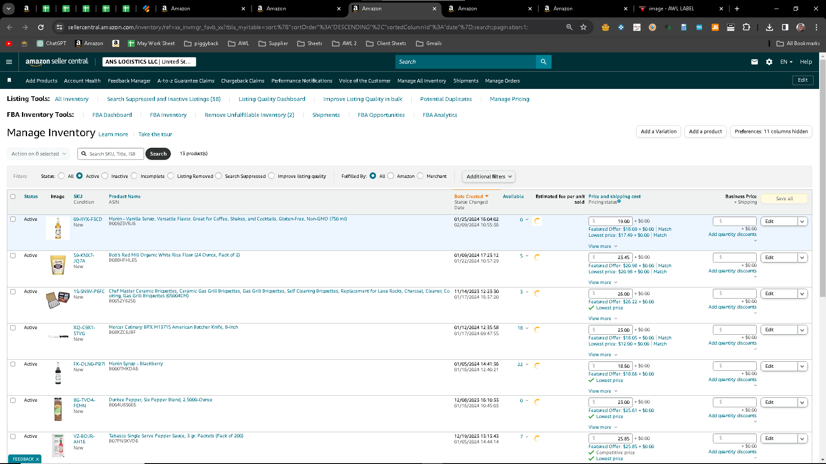Tick the select-all checkbox in table header
The width and height of the screenshot is (826, 464).
(13, 197)
